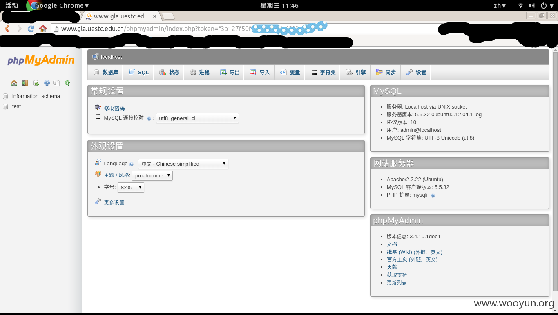
Task: Open the 更新列表 link
Action: [x=397, y=283]
